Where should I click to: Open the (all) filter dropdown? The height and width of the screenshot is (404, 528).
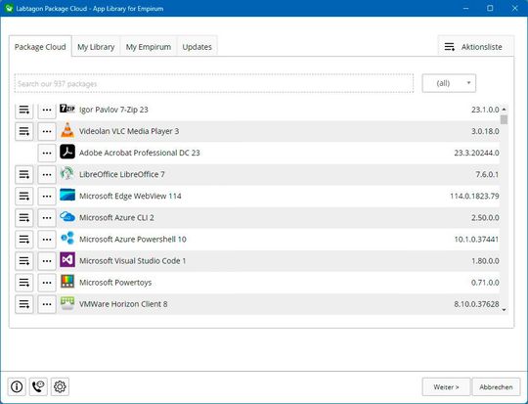coord(449,83)
